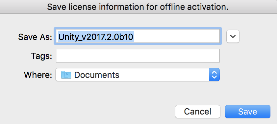Click the Save As label
The width and height of the screenshot is (277, 124).
coord(35,37)
